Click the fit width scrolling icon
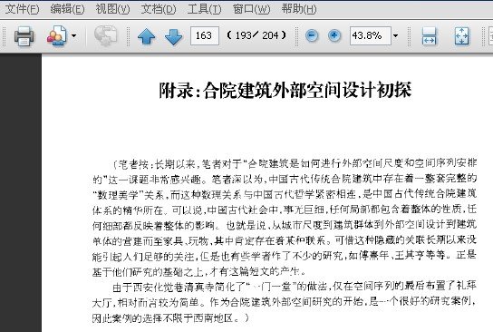Viewport: 493px width, 332px height. click(x=430, y=36)
